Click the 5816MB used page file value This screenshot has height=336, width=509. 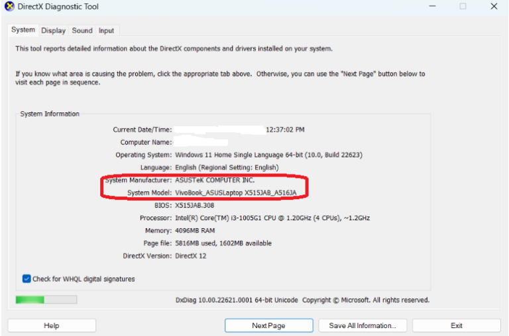pos(223,243)
